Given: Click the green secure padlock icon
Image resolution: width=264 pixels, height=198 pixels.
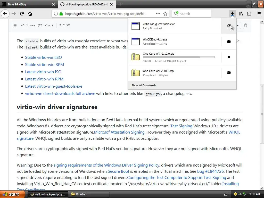Looking at the screenshot, I should click(x=61, y=14).
